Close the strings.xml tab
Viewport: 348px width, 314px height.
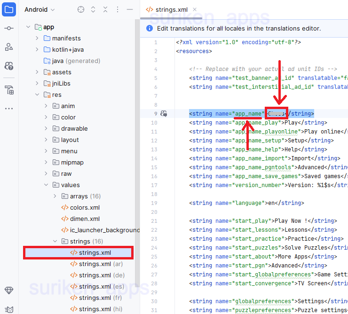pyautogui.click(x=195, y=9)
